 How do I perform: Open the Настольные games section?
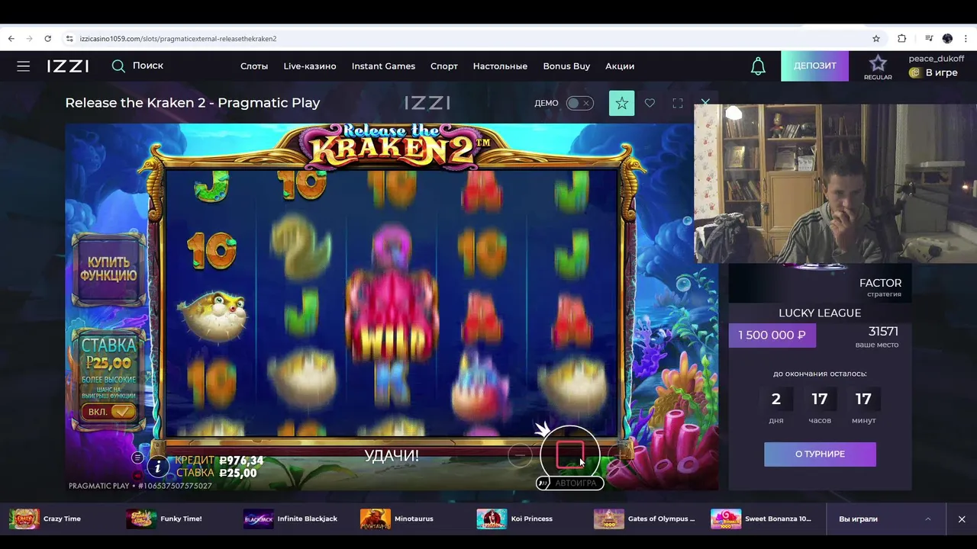click(500, 66)
